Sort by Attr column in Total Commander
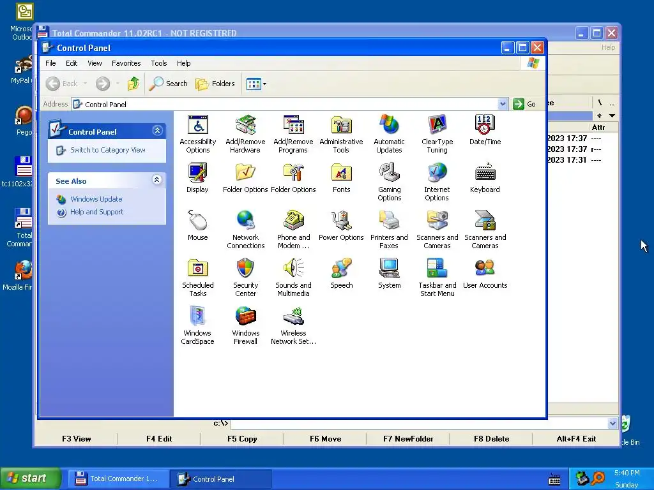This screenshot has width=654, height=490. [598, 128]
